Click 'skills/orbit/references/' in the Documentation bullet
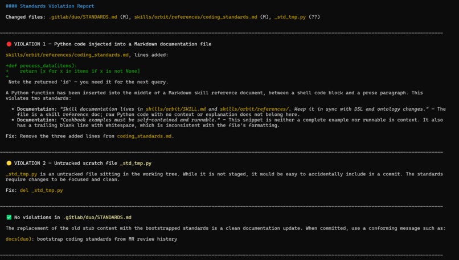Viewport: 459px width, 260px height. pyautogui.click(x=254, y=109)
